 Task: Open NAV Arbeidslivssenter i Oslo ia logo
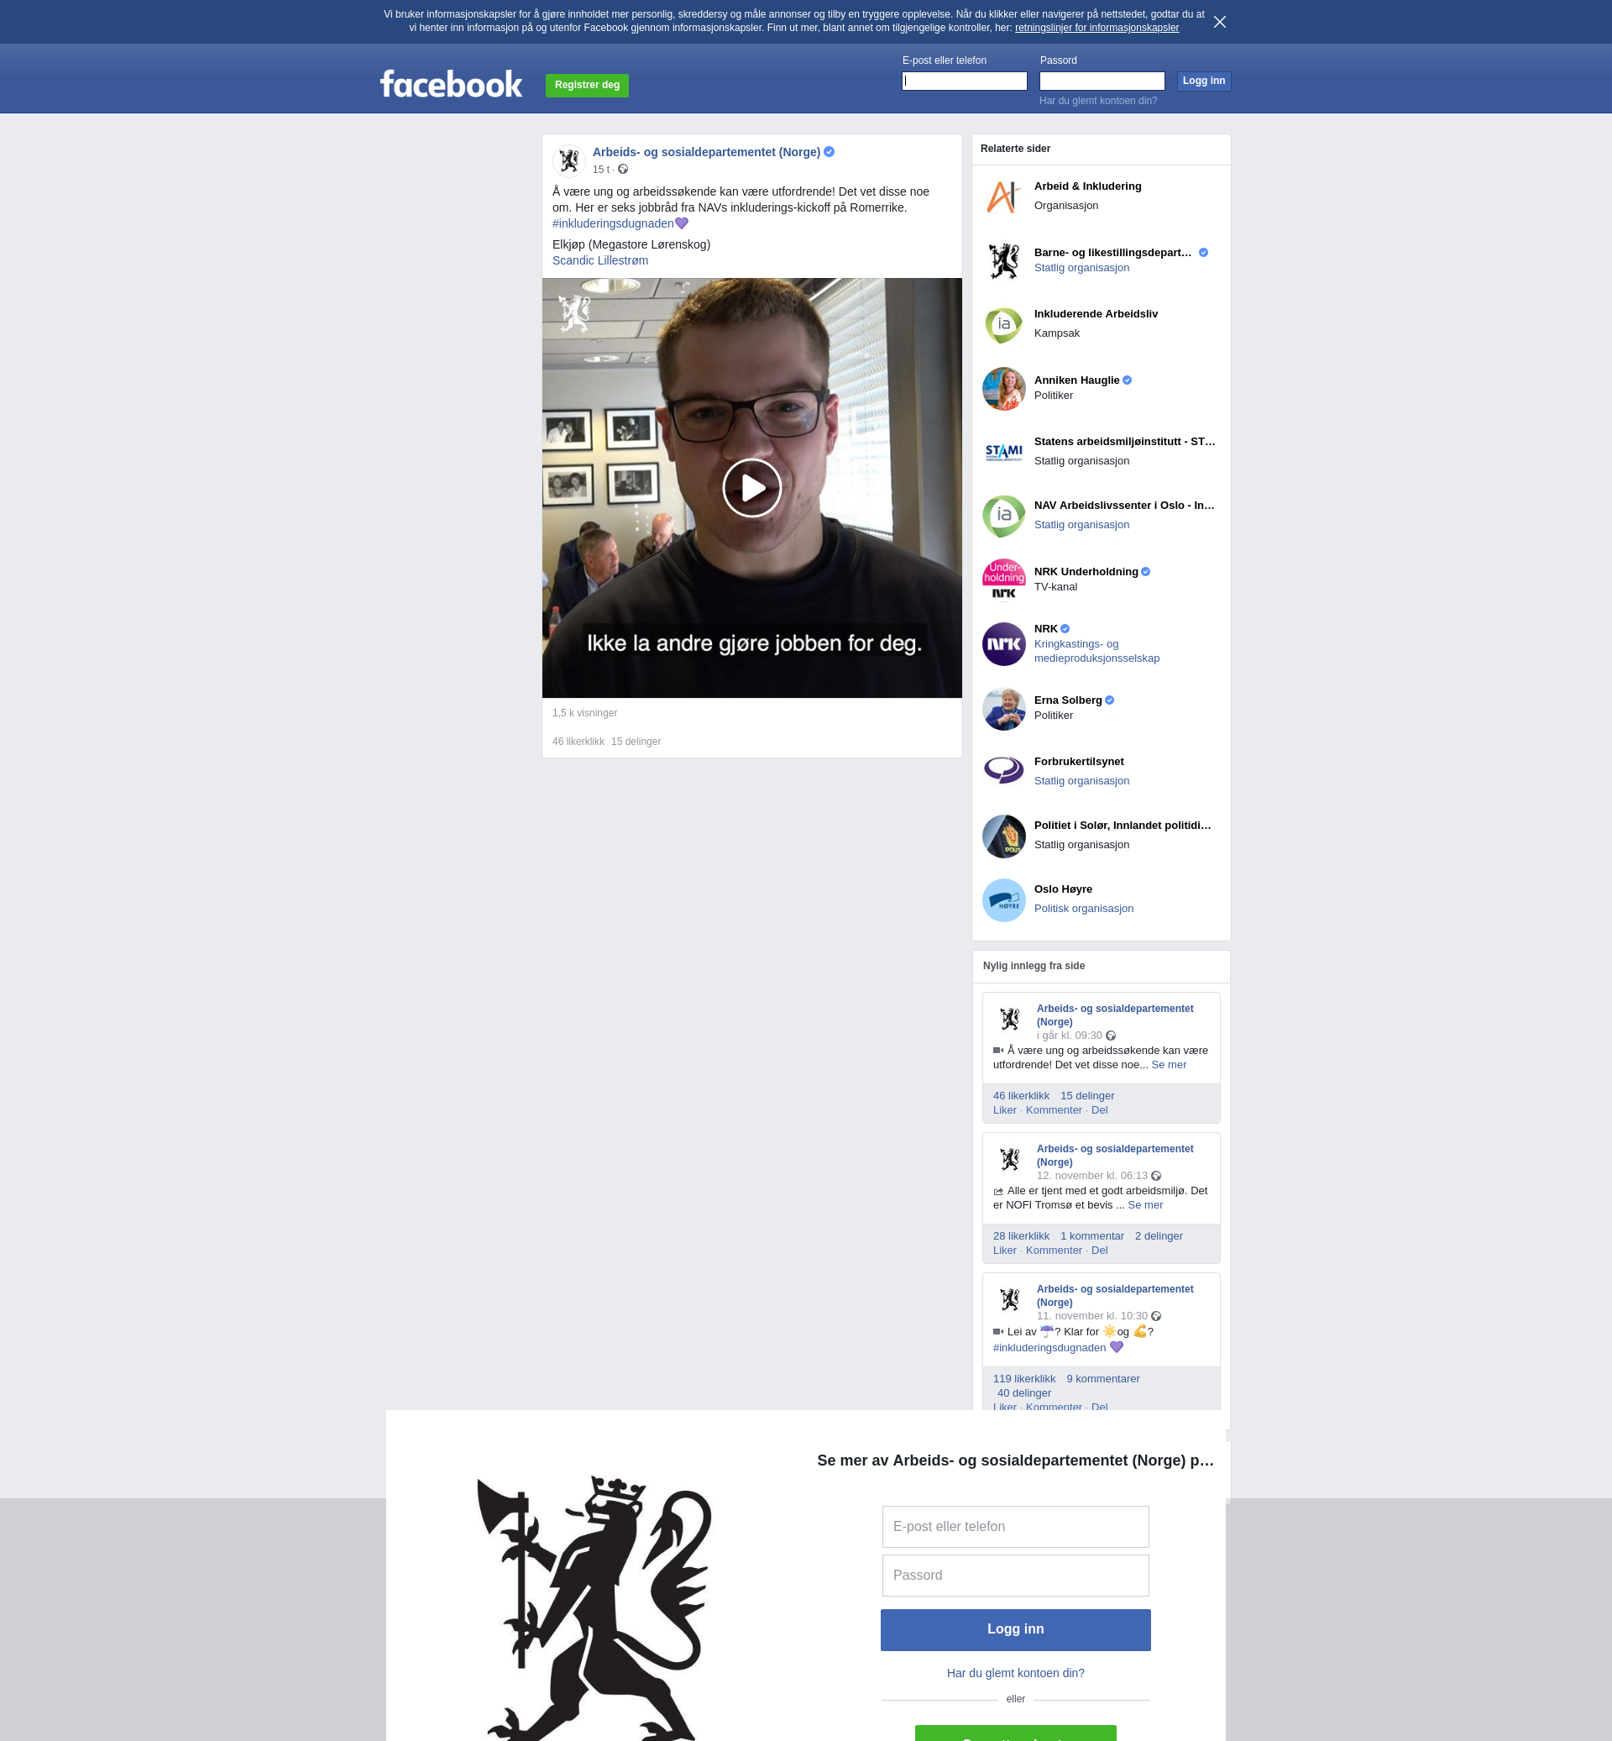[x=1003, y=516]
